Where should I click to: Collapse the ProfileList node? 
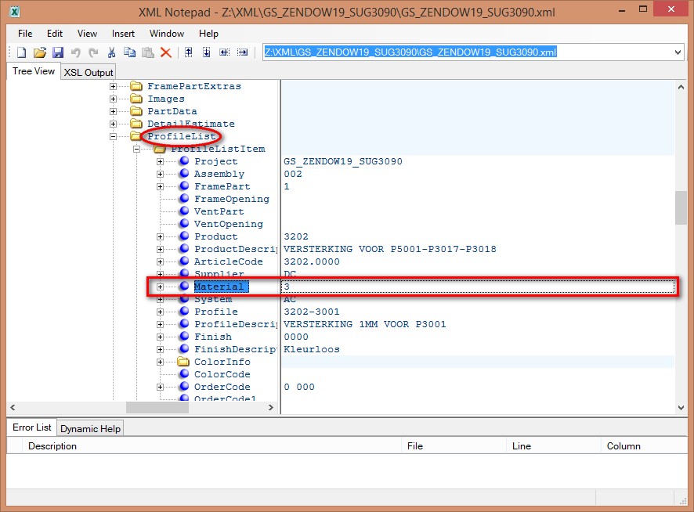[114, 137]
